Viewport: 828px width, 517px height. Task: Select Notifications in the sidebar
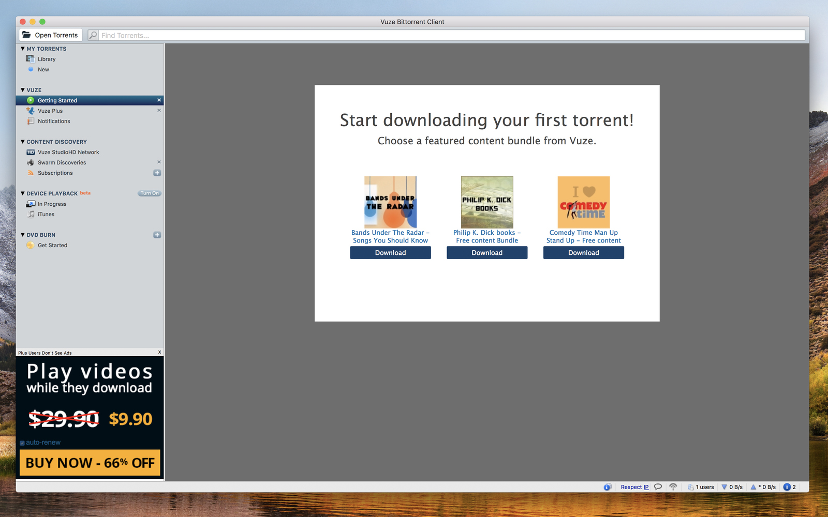click(54, 121)
